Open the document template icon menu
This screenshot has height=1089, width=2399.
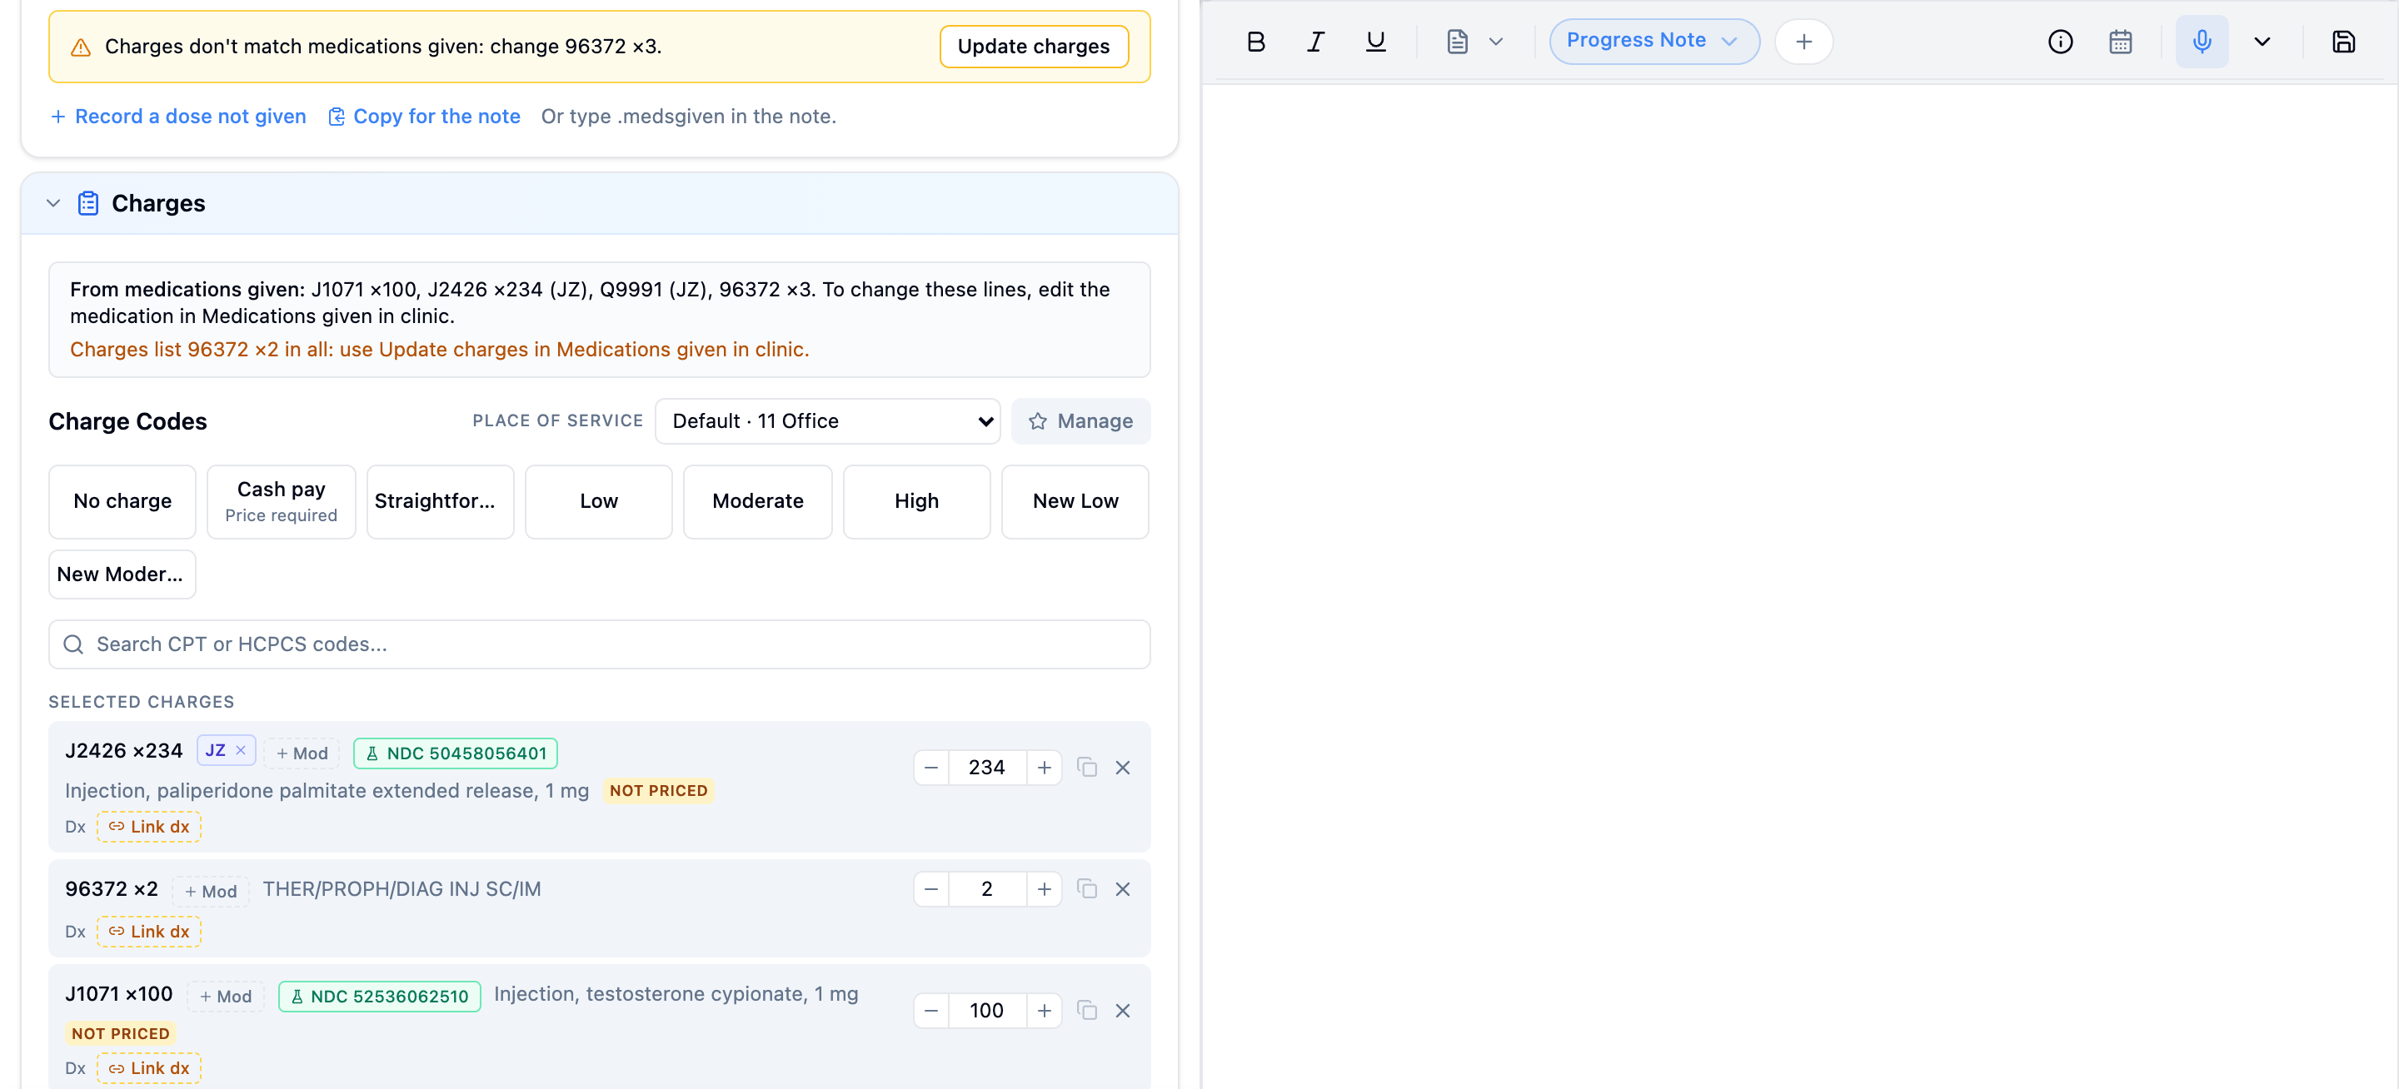pyautogui.click(x=1475, y=42)
